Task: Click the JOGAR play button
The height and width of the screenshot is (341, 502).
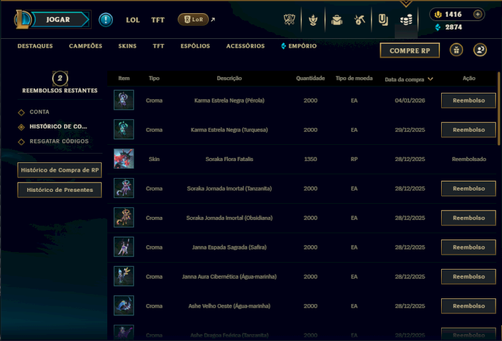Action: (x=58, y=19)
